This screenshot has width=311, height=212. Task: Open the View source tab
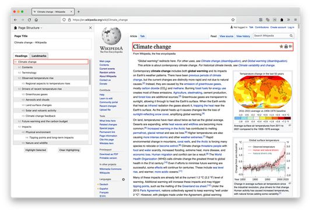(226, 36)
